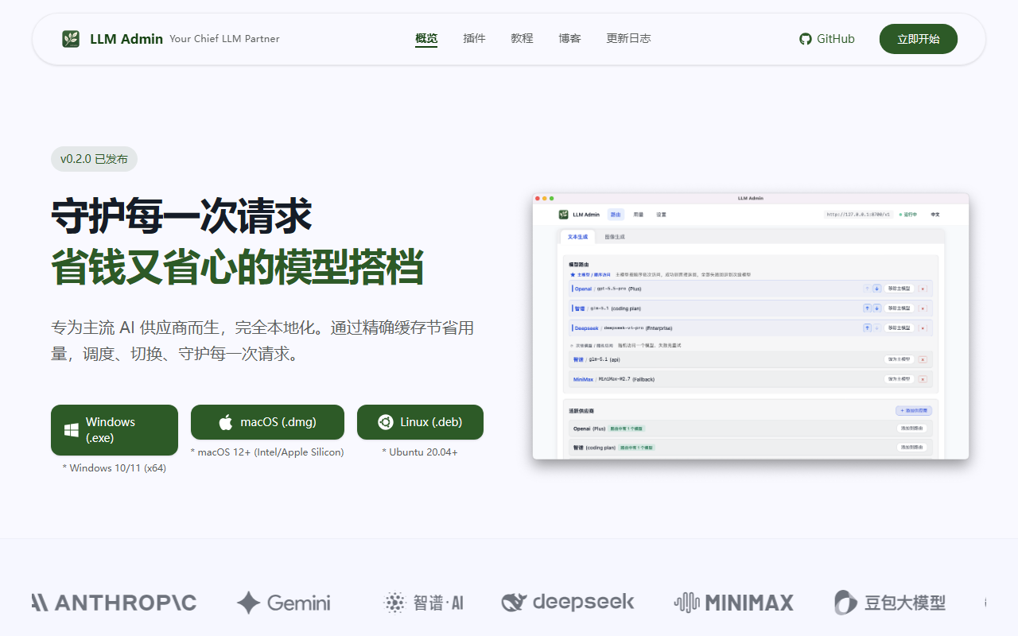The image size is (1018, 636).
Task: Click the Anthropic logo
Action: 114,603
